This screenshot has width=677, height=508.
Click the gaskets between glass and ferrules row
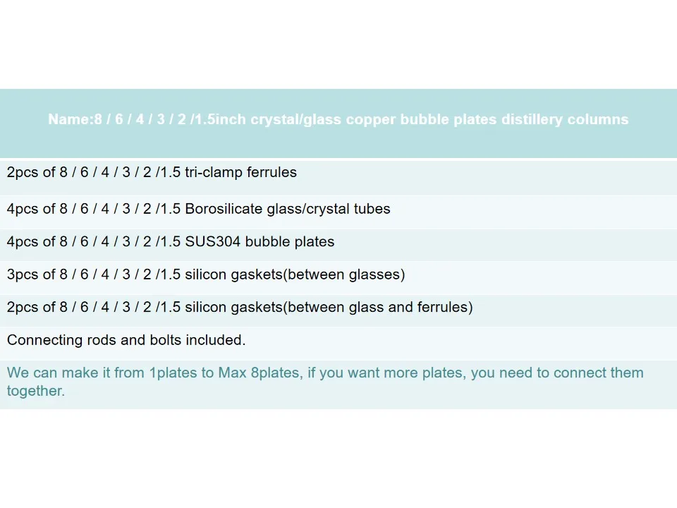click(x=240, y=307)
